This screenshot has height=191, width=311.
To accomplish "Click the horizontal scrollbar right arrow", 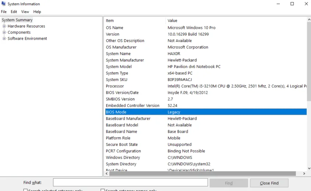I will point(304,173).
